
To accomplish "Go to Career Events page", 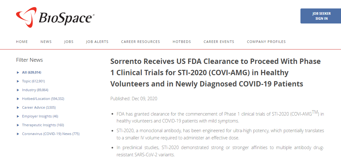I will (x=219, y=42).
